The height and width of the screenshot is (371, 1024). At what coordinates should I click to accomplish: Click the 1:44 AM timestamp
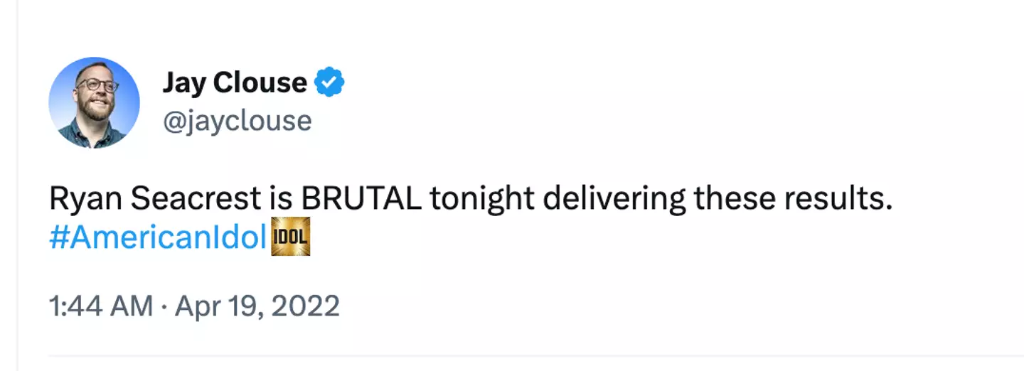coord(101,306)
